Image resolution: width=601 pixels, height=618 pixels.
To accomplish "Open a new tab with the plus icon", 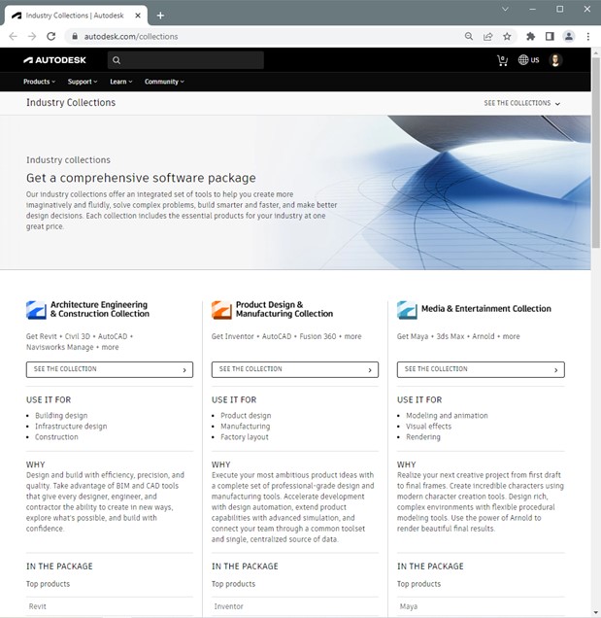I will click(x=160, y=16).
